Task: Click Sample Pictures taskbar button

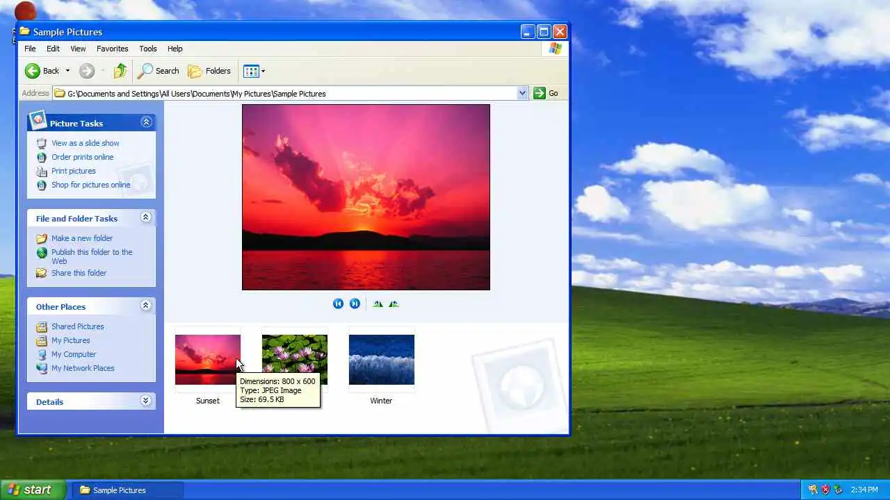Action: (x=128, y=490)
